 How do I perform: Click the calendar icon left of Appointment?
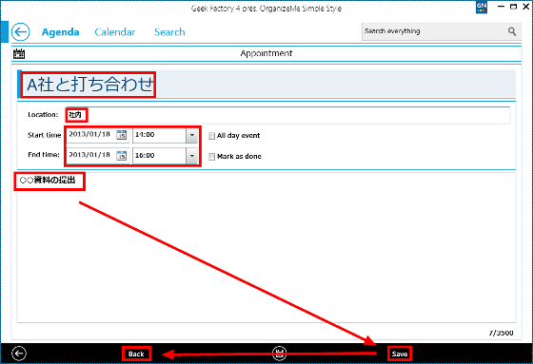pyautogui.click(x=19, y=53)
